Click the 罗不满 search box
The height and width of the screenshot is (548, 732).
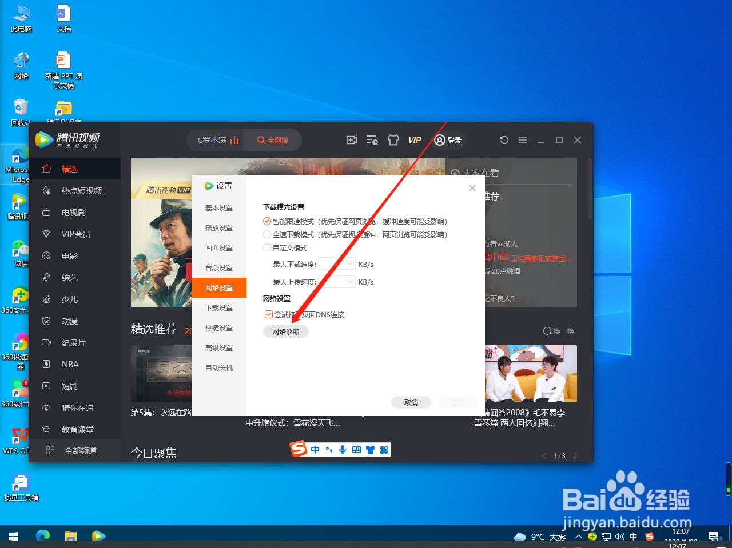(x=215, y=140)
